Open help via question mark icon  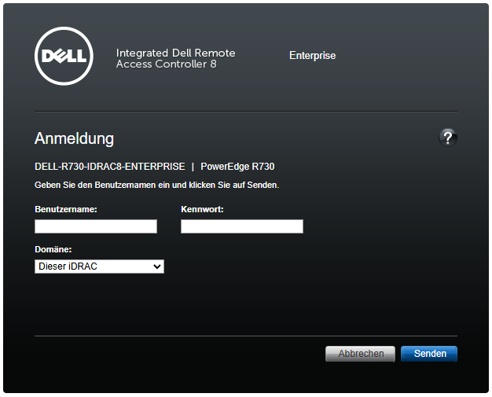448,138
